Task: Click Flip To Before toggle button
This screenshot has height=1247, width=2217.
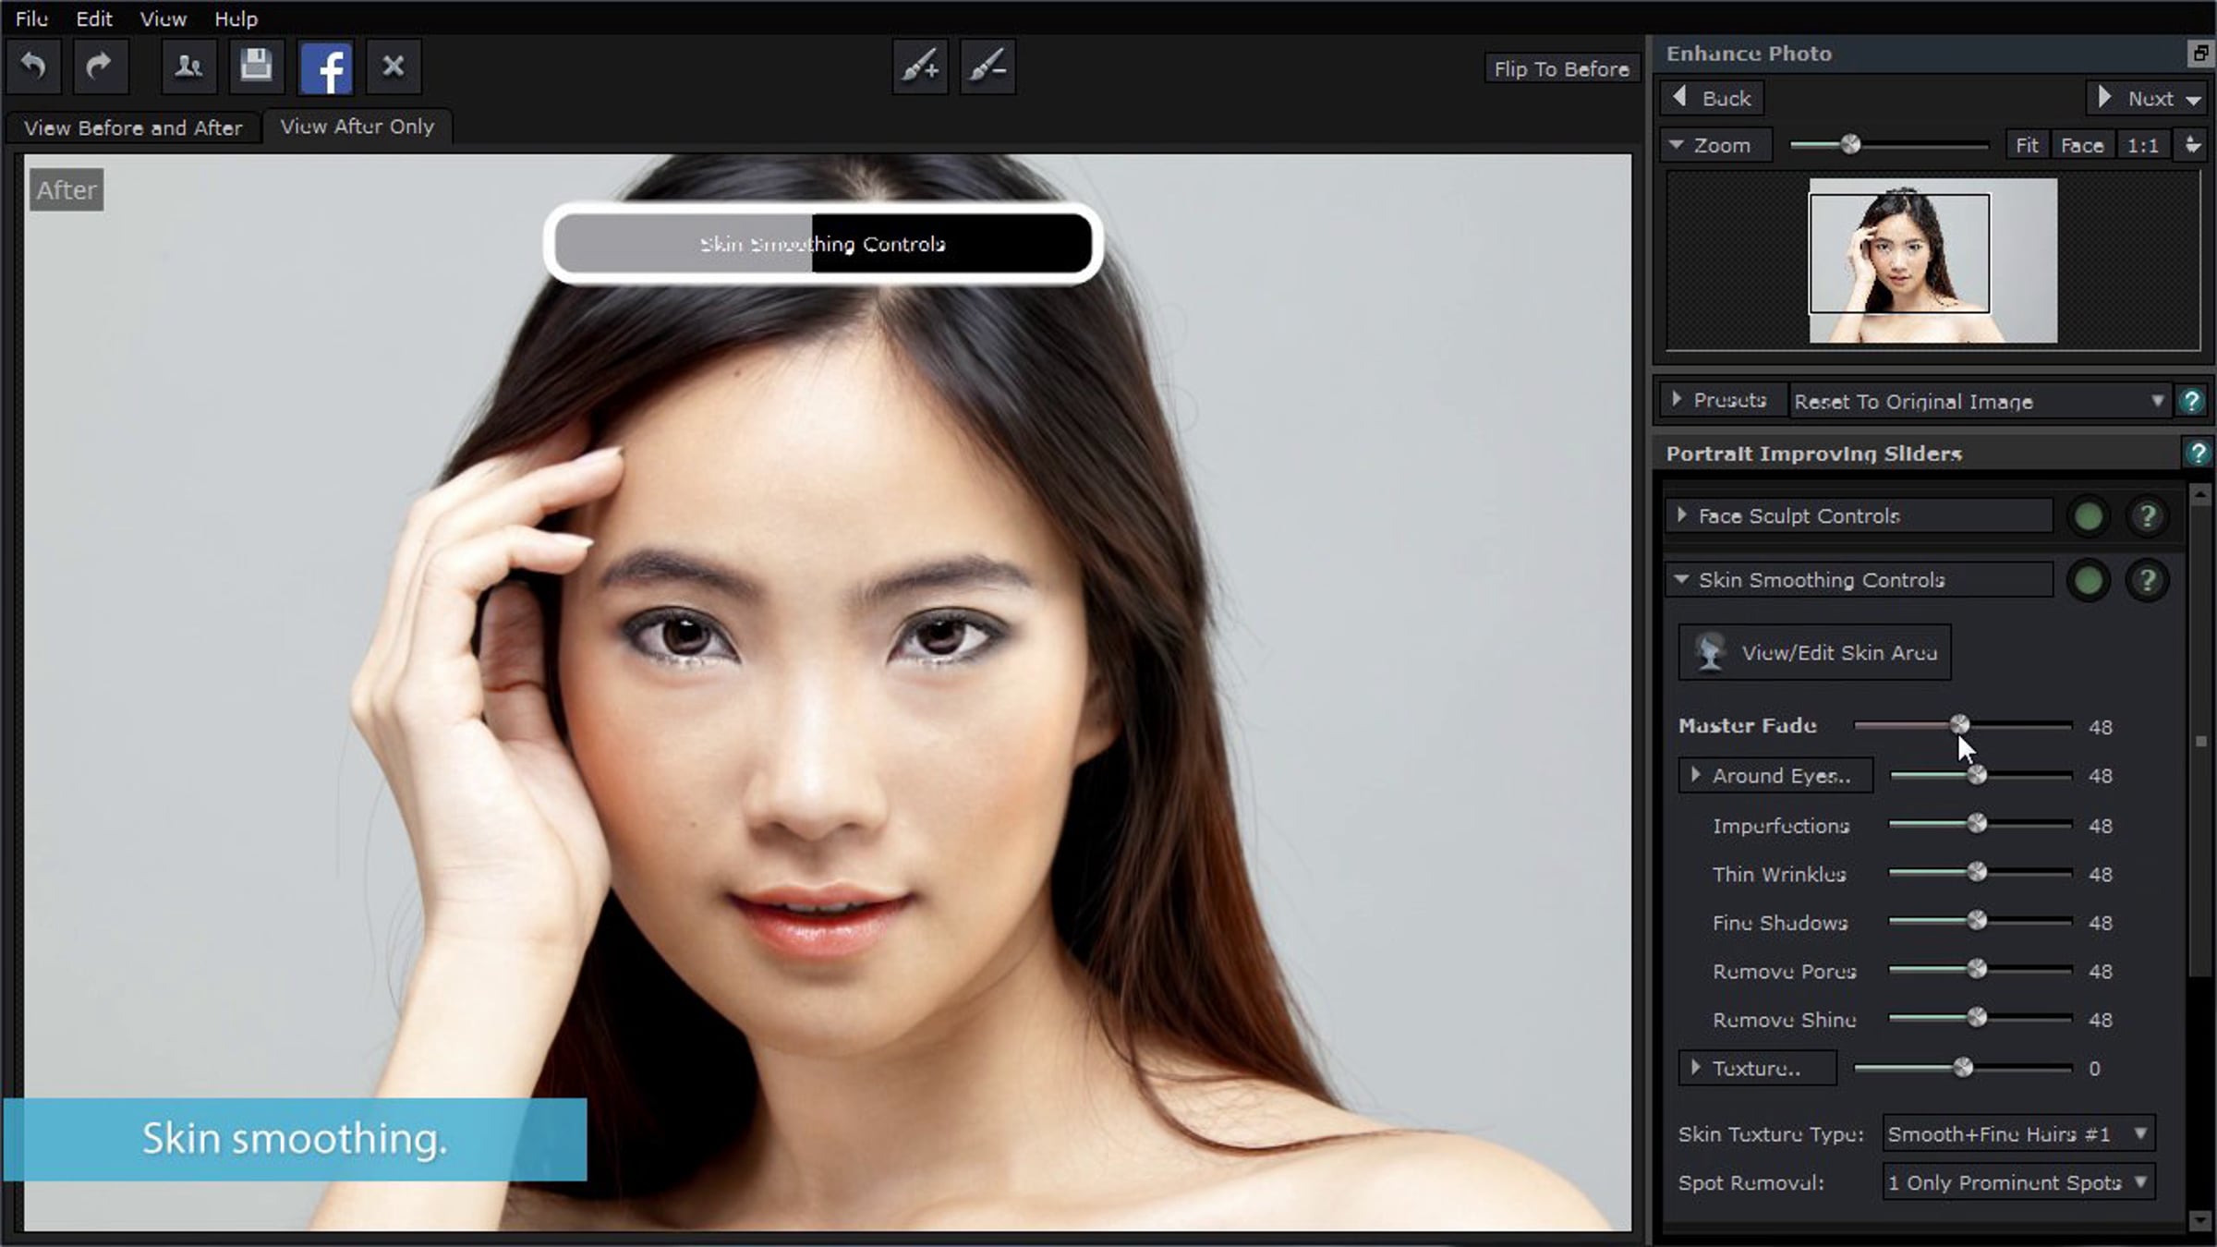Action: point(1561,69)
